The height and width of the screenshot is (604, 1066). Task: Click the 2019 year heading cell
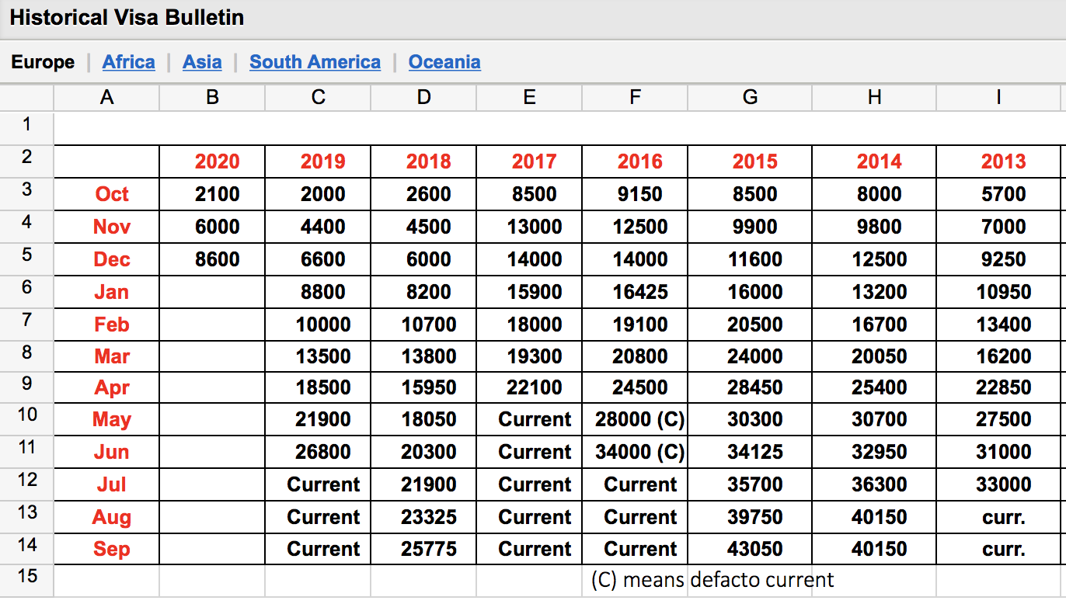pyautogui.click(x=318, y=161)
